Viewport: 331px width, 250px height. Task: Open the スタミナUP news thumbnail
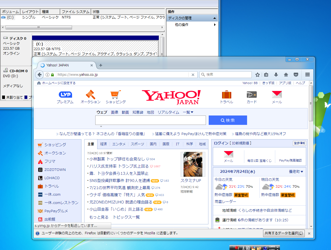coord(193,164)
